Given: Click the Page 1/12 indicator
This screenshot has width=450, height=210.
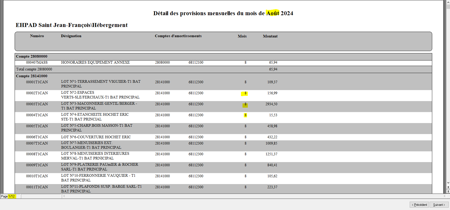Looking at the screenshot, I should pos(8,196).
